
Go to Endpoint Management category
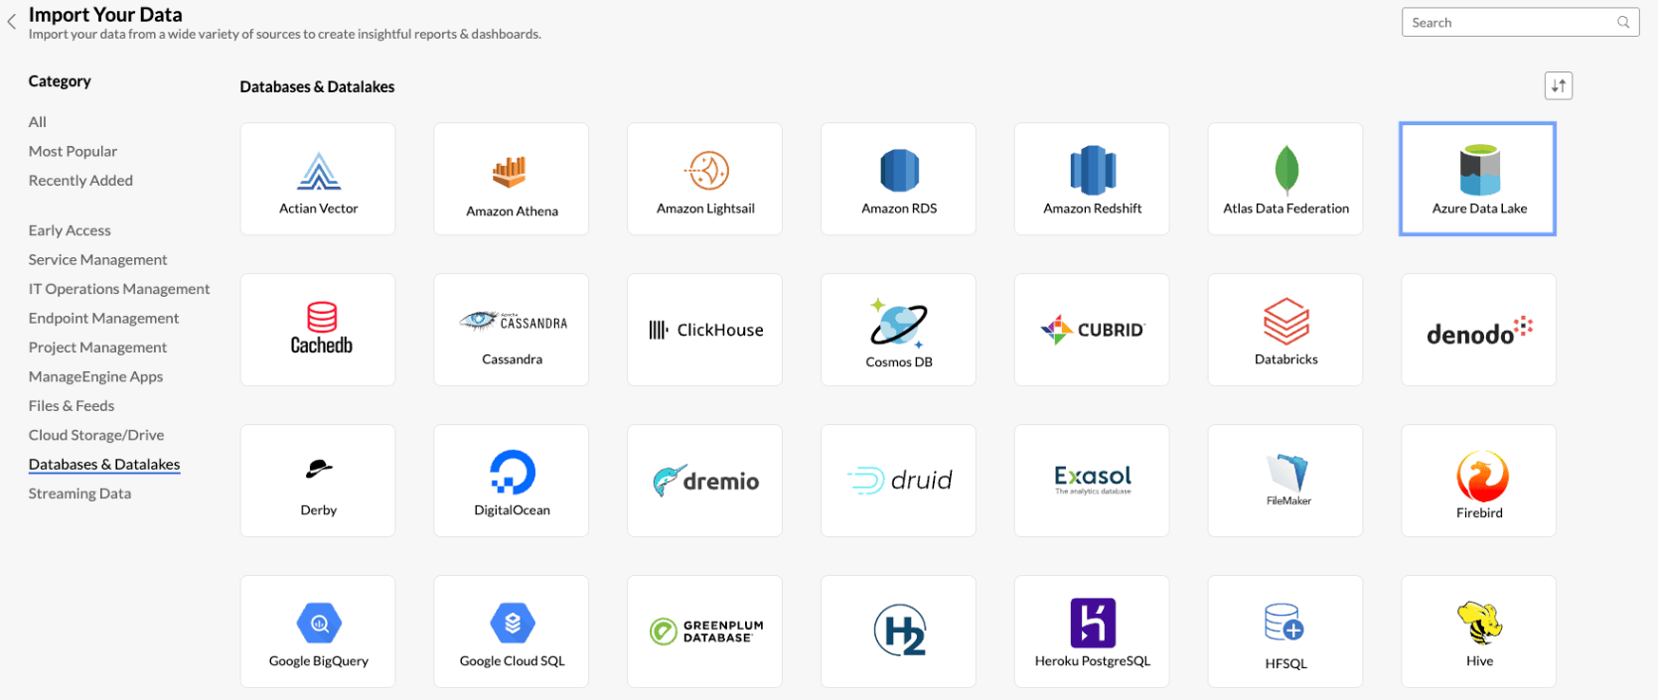(103, 318)
